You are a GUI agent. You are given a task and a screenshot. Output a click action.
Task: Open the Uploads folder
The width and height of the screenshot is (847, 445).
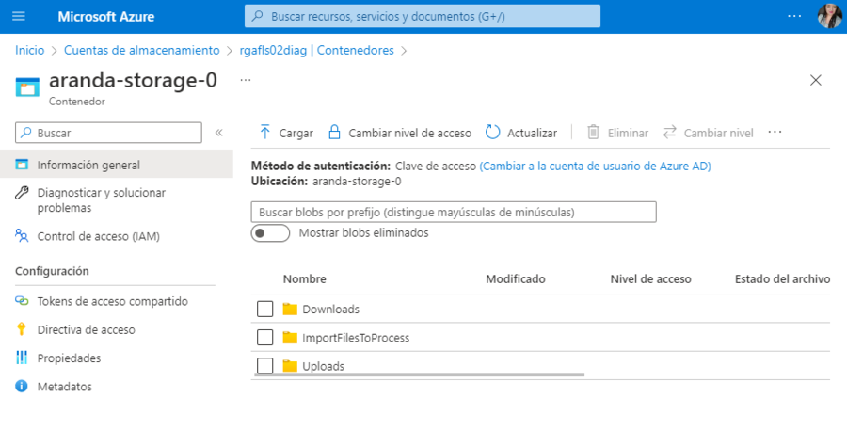click(x=323, y=366)
